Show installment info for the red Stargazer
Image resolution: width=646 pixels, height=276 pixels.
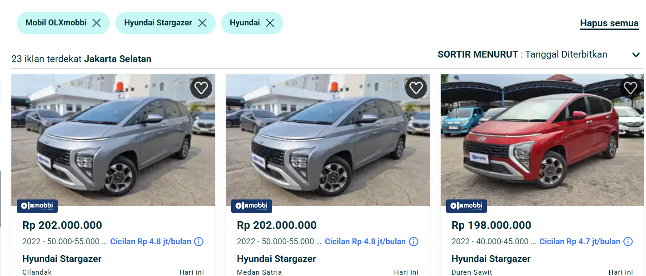[628, 242]
